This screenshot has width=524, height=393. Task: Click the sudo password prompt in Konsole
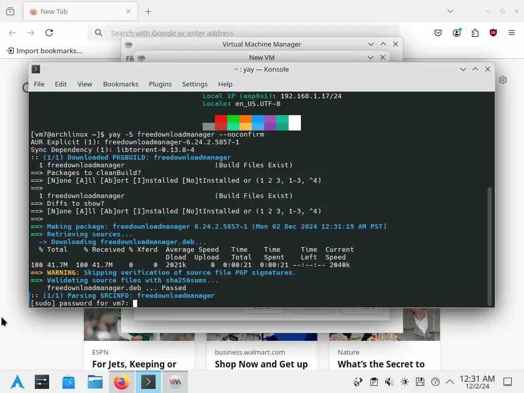[79, 303]
